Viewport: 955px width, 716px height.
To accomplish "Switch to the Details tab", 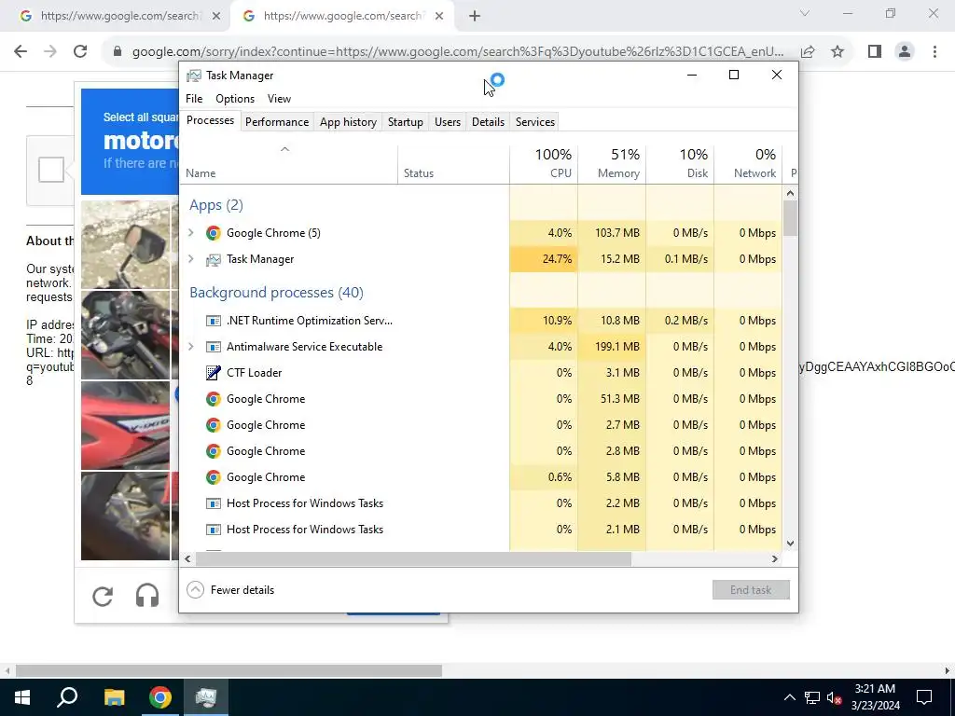I will click(488, 122).
